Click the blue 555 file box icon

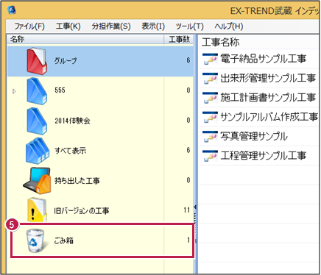click(37, 91)
